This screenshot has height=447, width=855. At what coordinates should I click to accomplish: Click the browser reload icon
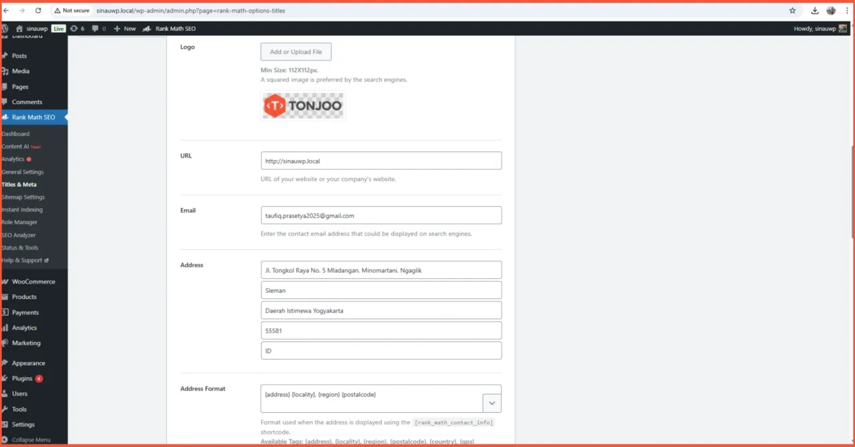click(38, 11)
